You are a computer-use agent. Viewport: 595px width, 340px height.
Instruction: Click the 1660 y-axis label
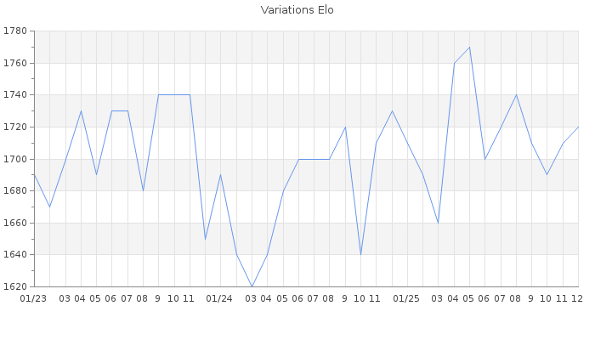pyautogui.click(x=15, y=223)
